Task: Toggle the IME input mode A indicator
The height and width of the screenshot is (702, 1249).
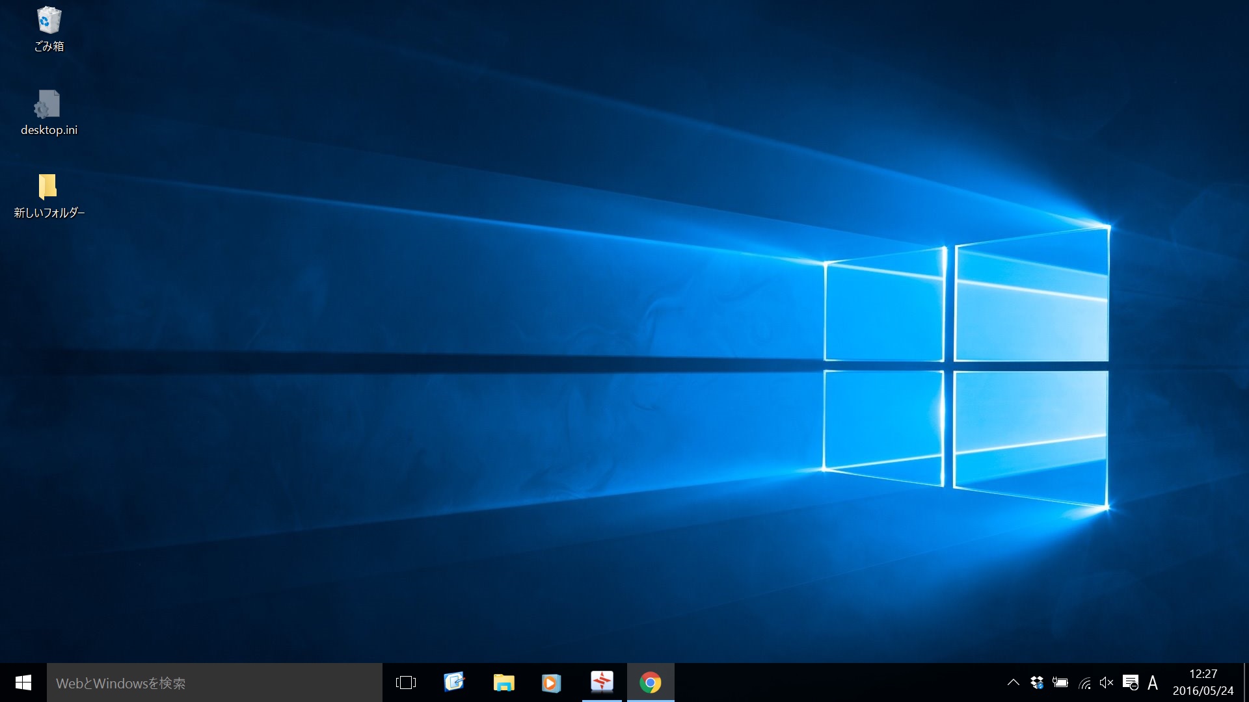Action: click(1153, 682)
